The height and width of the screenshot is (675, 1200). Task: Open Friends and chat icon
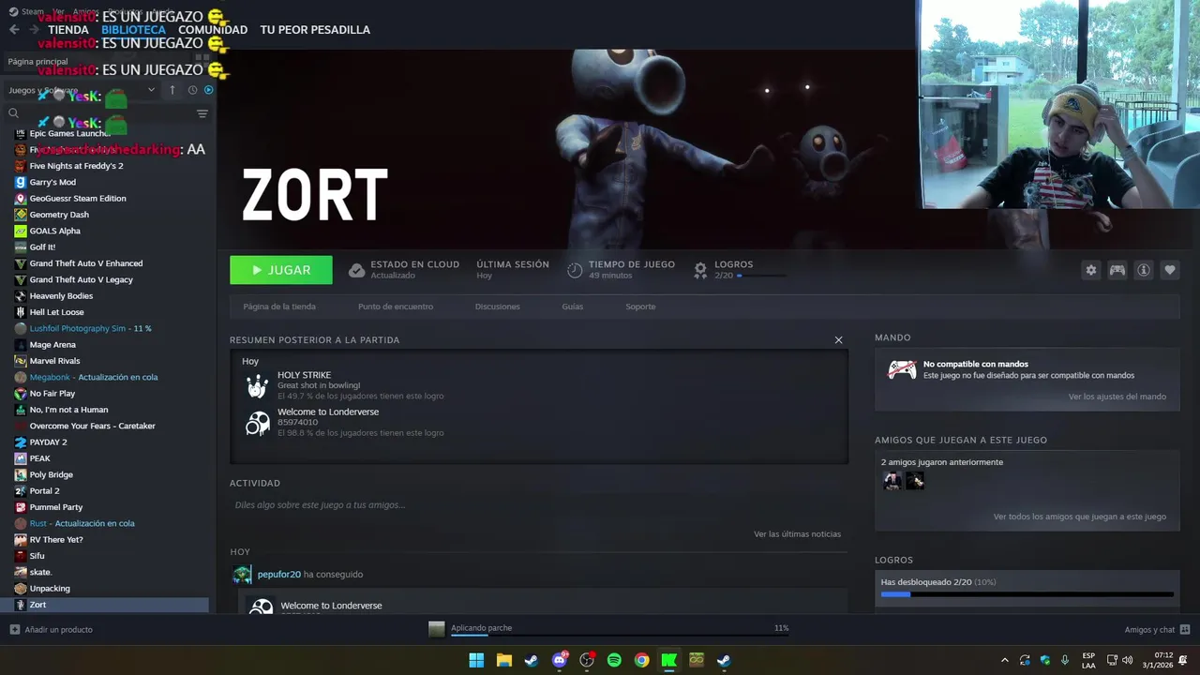tap(1185, 630)
